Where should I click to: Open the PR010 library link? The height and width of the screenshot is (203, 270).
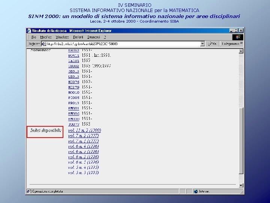[x=73, y=103]
